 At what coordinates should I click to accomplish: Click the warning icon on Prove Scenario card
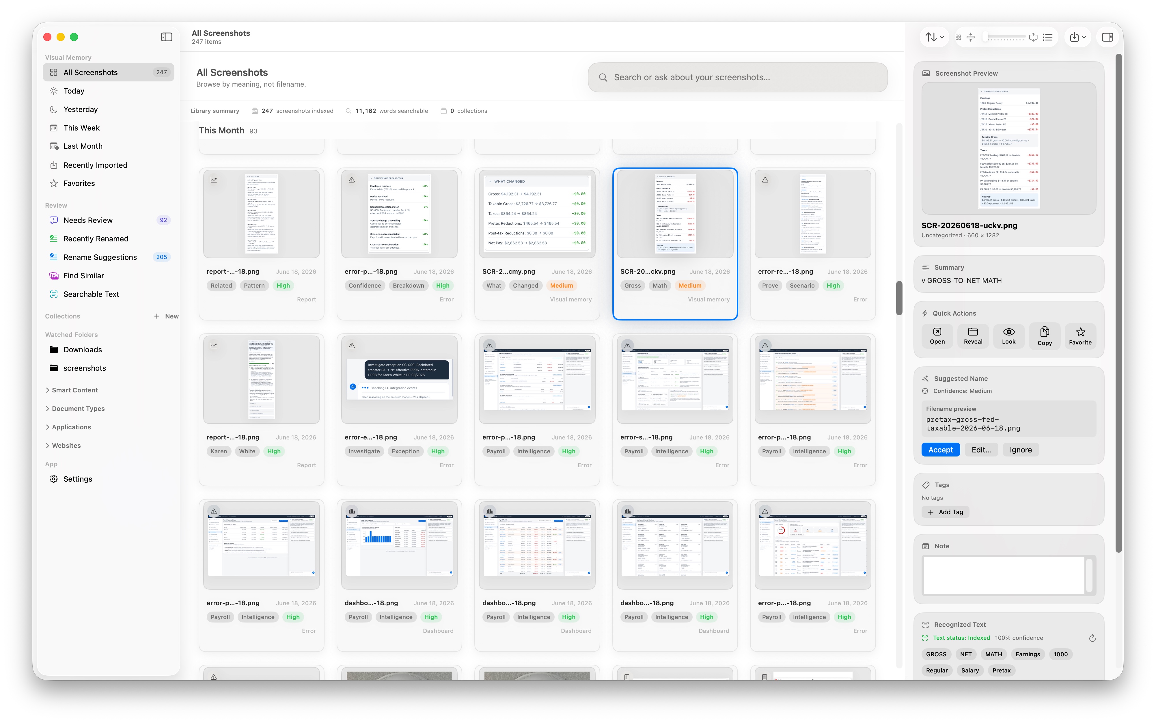click(765, 180)
